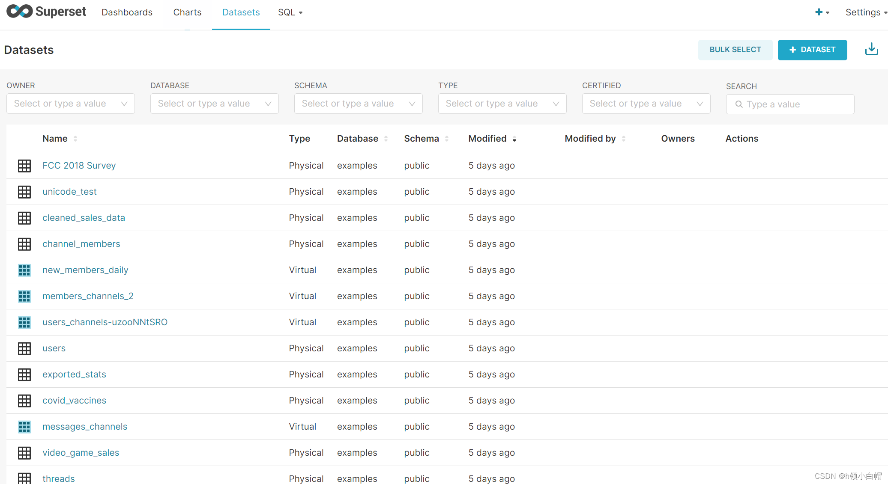888x484 pixels.
Task: Click the table icon beside video_game_sales
Action: (x=24, y=453)
